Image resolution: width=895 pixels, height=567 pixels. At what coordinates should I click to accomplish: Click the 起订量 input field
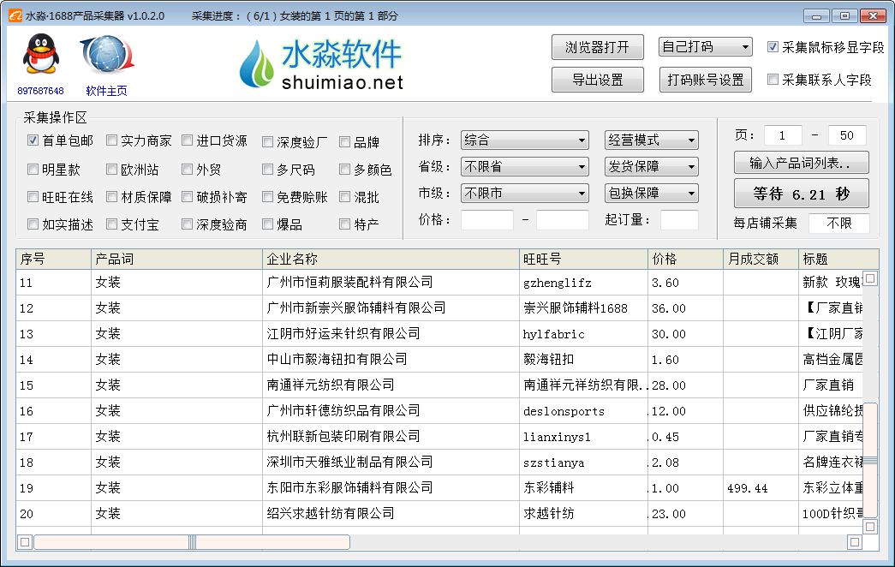pos(679,220)
